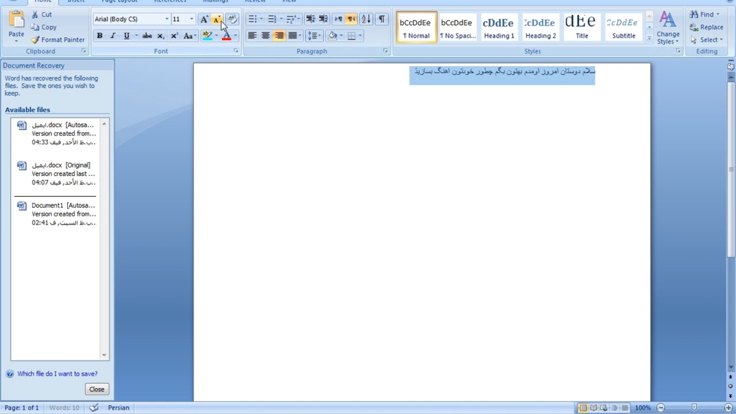736x414 pixels.
Task: Click the Grow Font icon
Action: [x=204, y=20]
